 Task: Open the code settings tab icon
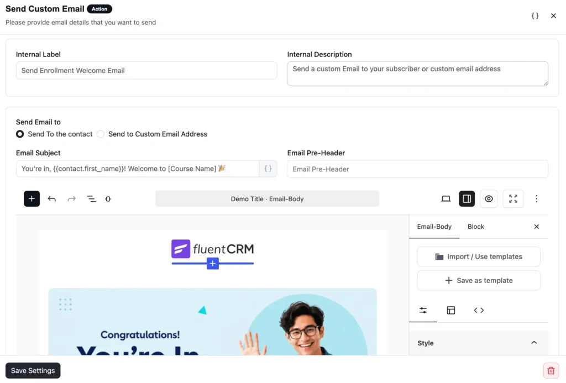[479, 310]
